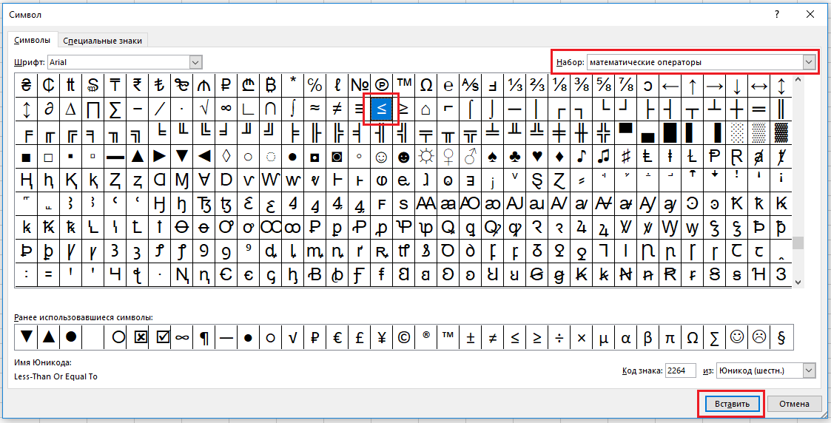Open the Шрифт font dropdown
Viewport: 831px width, 423px height.
point(196,63)
